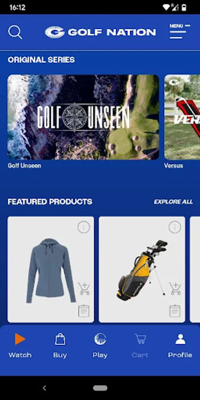The image size is (200, 400).
Task: Tap the Android back navigation arrow
Action: tap(44, 388)
